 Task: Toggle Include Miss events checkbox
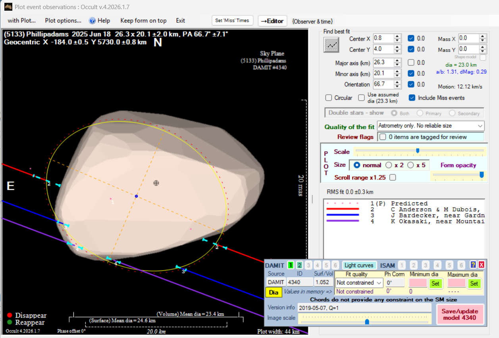(412, 97)
